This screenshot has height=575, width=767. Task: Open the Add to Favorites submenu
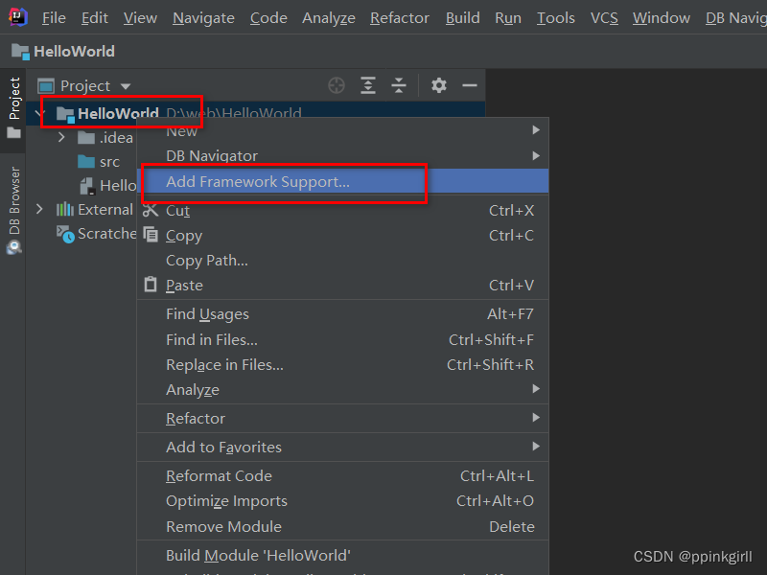342,447
